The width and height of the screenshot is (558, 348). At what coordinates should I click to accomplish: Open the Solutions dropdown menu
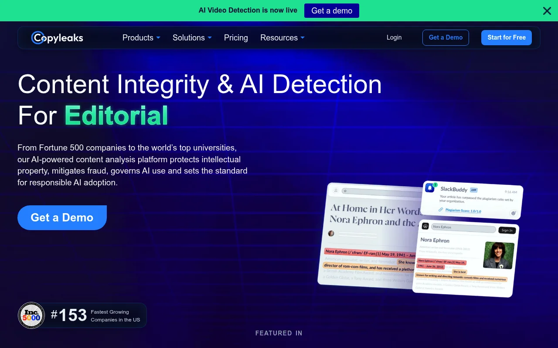click(x=192, y=38)
